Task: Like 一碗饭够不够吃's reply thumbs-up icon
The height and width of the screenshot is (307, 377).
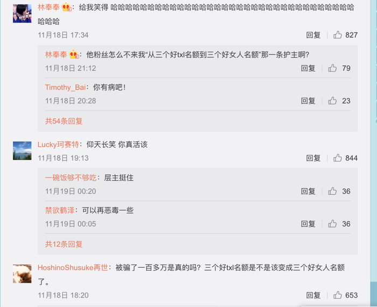Action: click(x=332, y=191)
